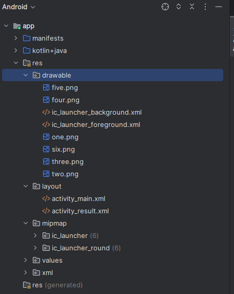Expand the kotlin+java folder

[16, 50]
